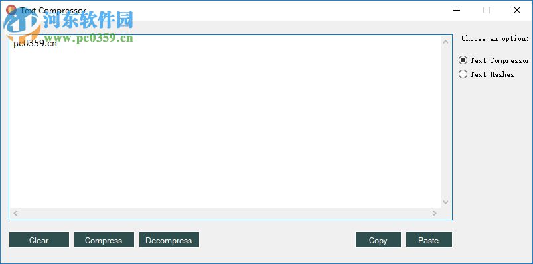Click the horizontal scrollbar right arrow
Screen dimensions: 533x264
pos(435,214)
